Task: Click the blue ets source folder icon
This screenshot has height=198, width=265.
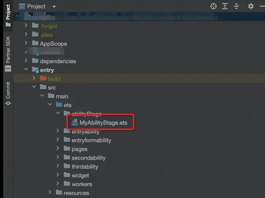Action: (x=59, y=104)
